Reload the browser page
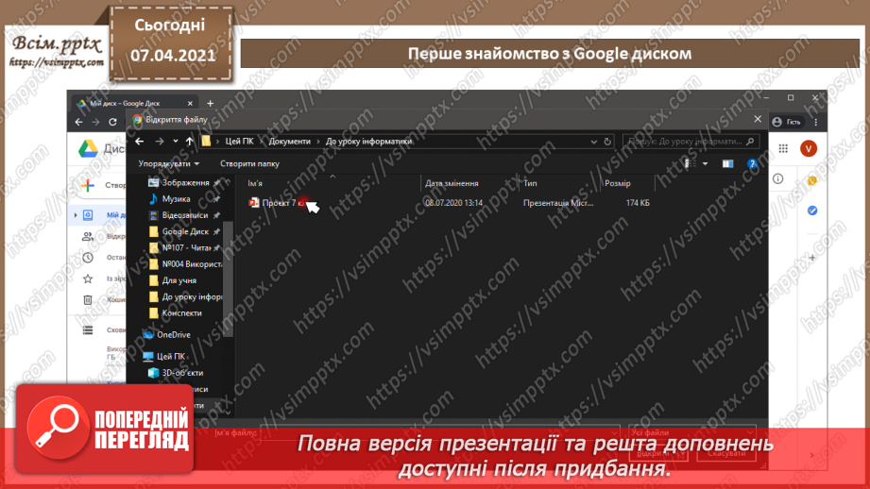 click(x=112, y=122)
